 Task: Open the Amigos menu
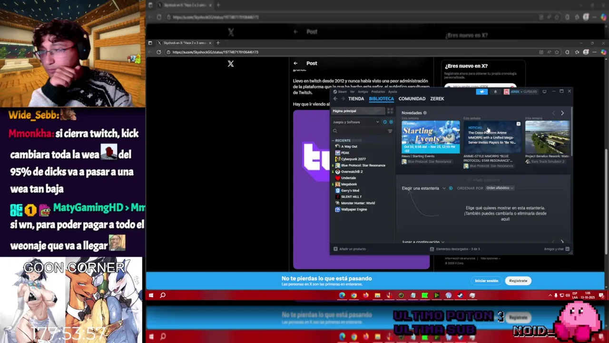(363, 91)
